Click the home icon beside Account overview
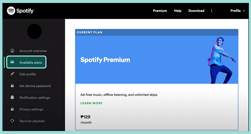 [x=12, y=51]
